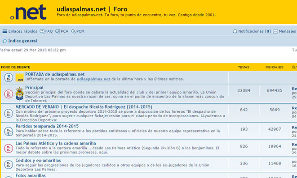Click the .net site logo

tap(28, 12)
